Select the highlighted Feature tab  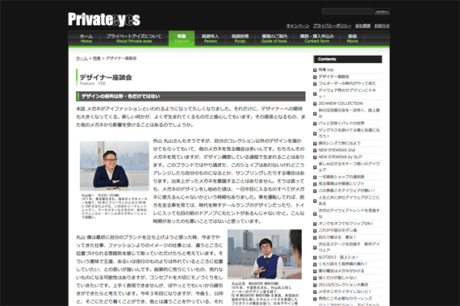point(182,39)
